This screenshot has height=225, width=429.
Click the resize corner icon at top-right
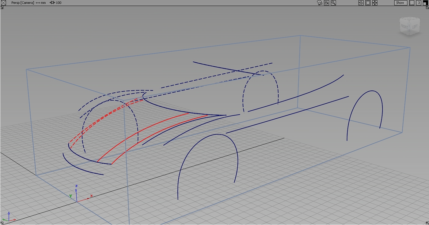[x=427, y=7]
